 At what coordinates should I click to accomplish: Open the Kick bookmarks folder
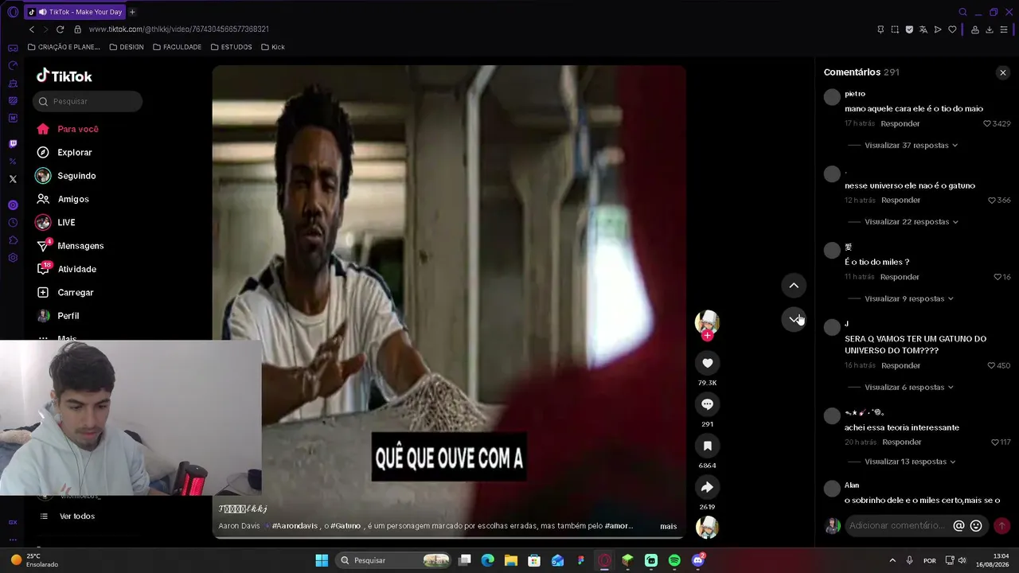coord(272,47)
